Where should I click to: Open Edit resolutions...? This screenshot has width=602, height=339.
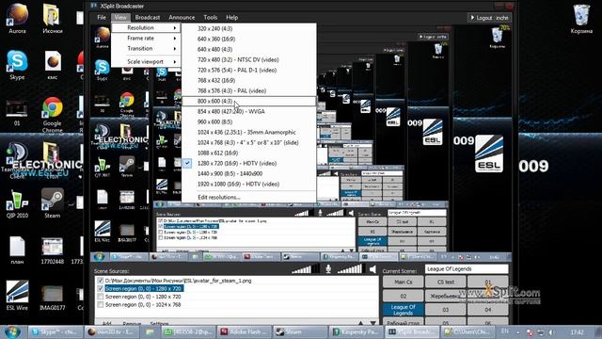pyautogui.click(x=248, y=197)
